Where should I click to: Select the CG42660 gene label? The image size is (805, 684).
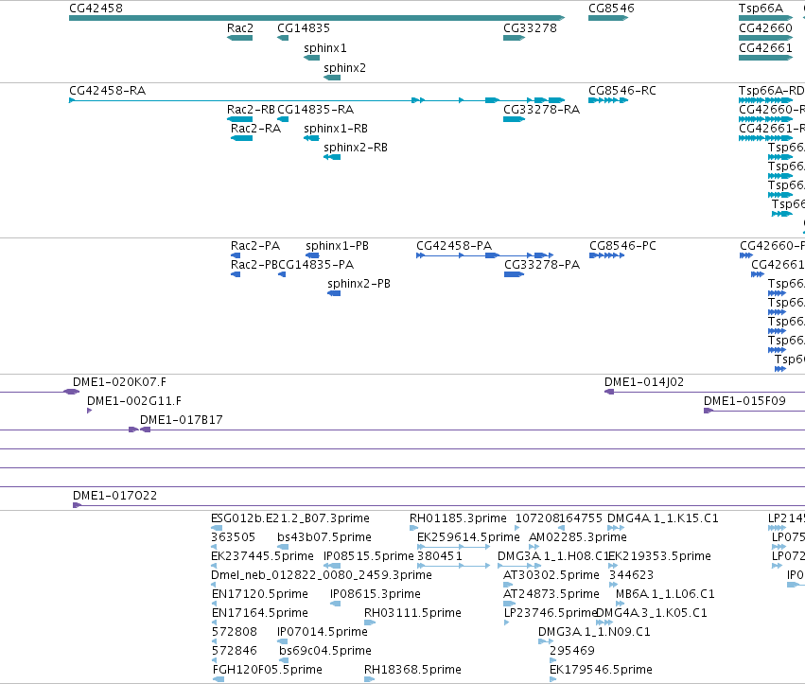(765, 28)
